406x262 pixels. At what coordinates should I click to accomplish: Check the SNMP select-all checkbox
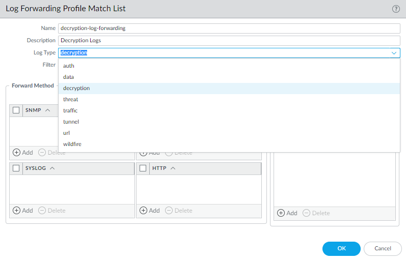click(x=16, y=110)
